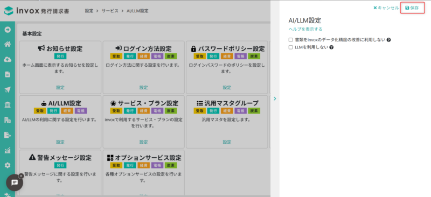Click the 電帳 tag on AI/LLM設定 card
The image size is (431, 197).
click(80, 111)
